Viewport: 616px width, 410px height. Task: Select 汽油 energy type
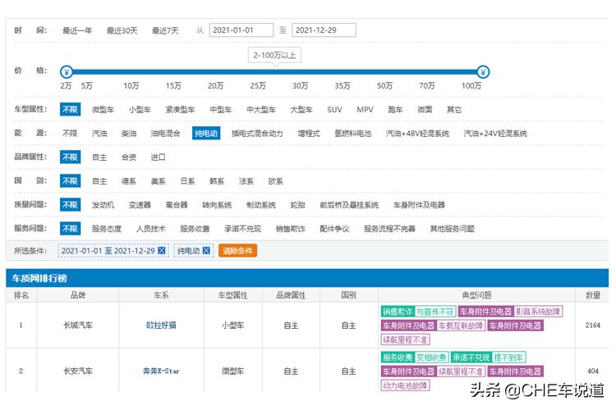coord(99,134)
